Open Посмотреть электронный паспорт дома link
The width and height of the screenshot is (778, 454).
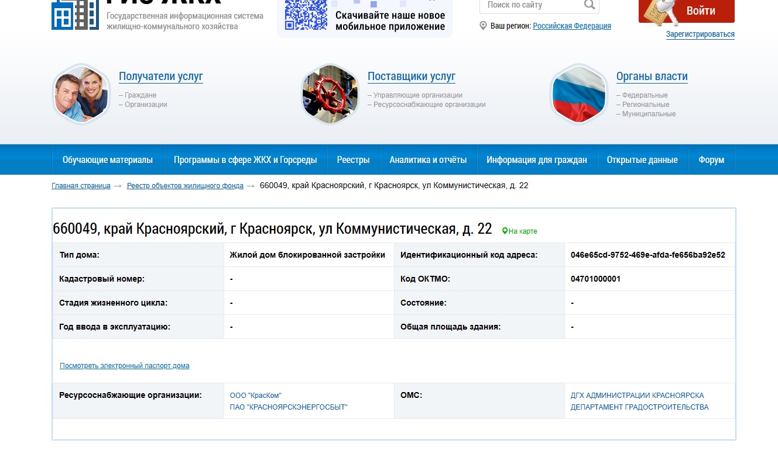(125, 366)
